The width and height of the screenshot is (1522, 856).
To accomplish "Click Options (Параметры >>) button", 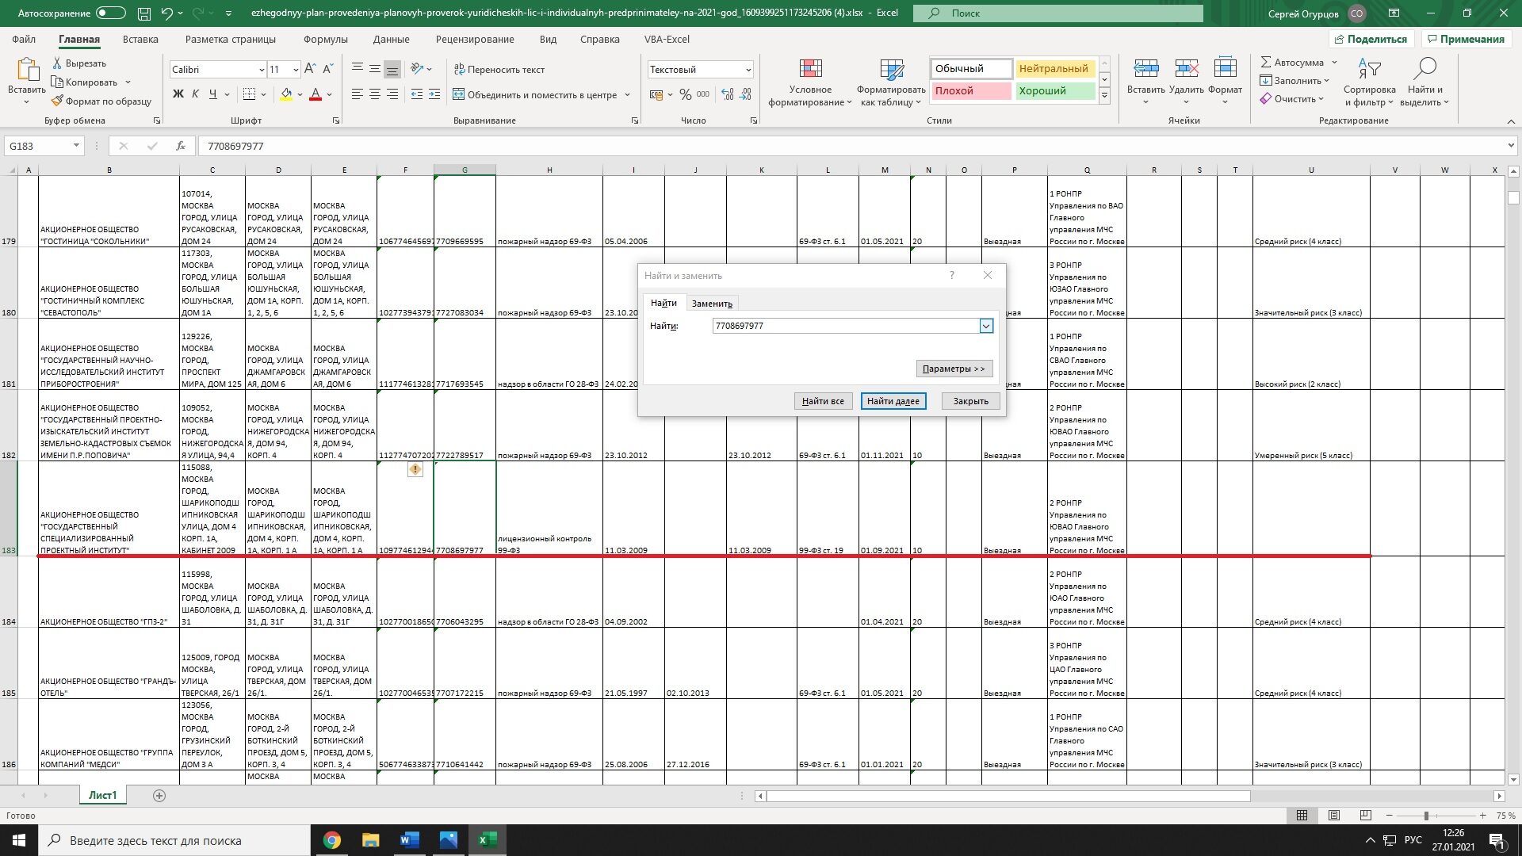I will pos(954,369).
